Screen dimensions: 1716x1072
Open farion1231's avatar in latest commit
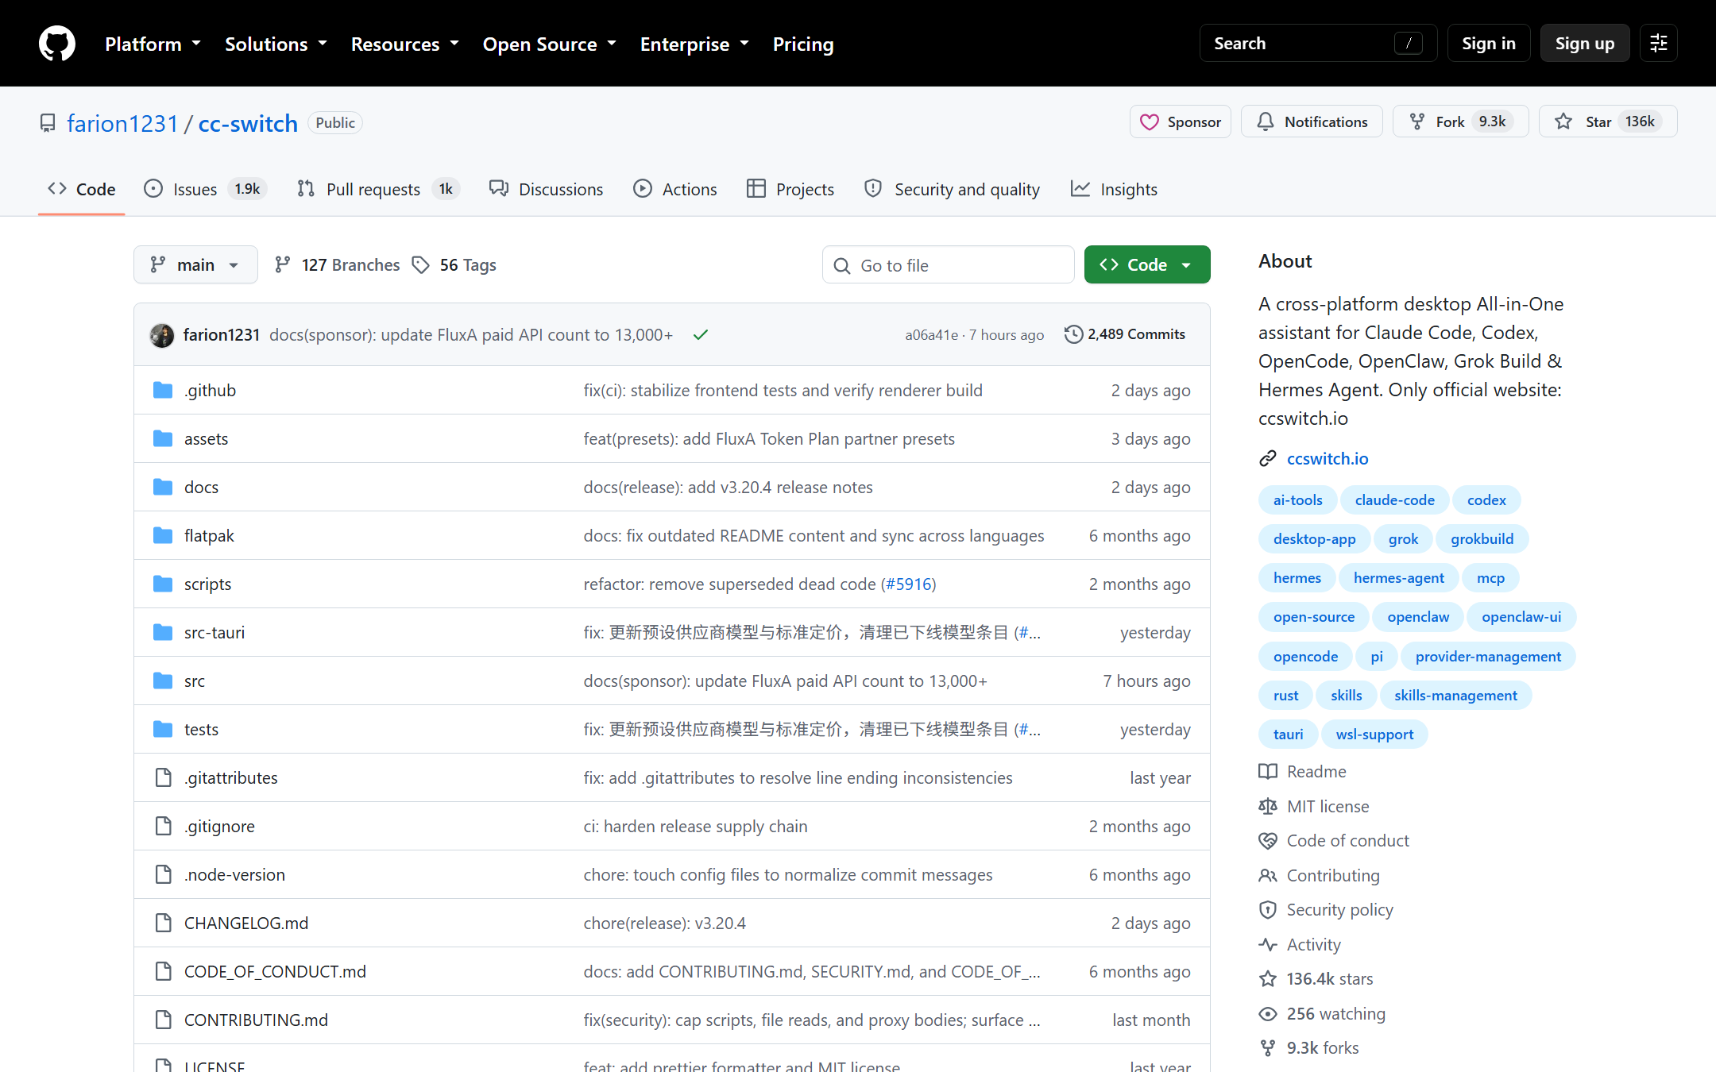pos(162,335)
